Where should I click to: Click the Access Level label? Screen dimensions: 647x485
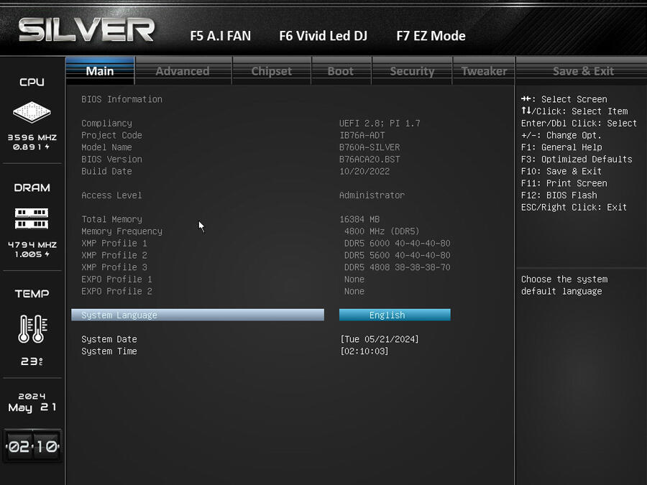coord(111,195)
